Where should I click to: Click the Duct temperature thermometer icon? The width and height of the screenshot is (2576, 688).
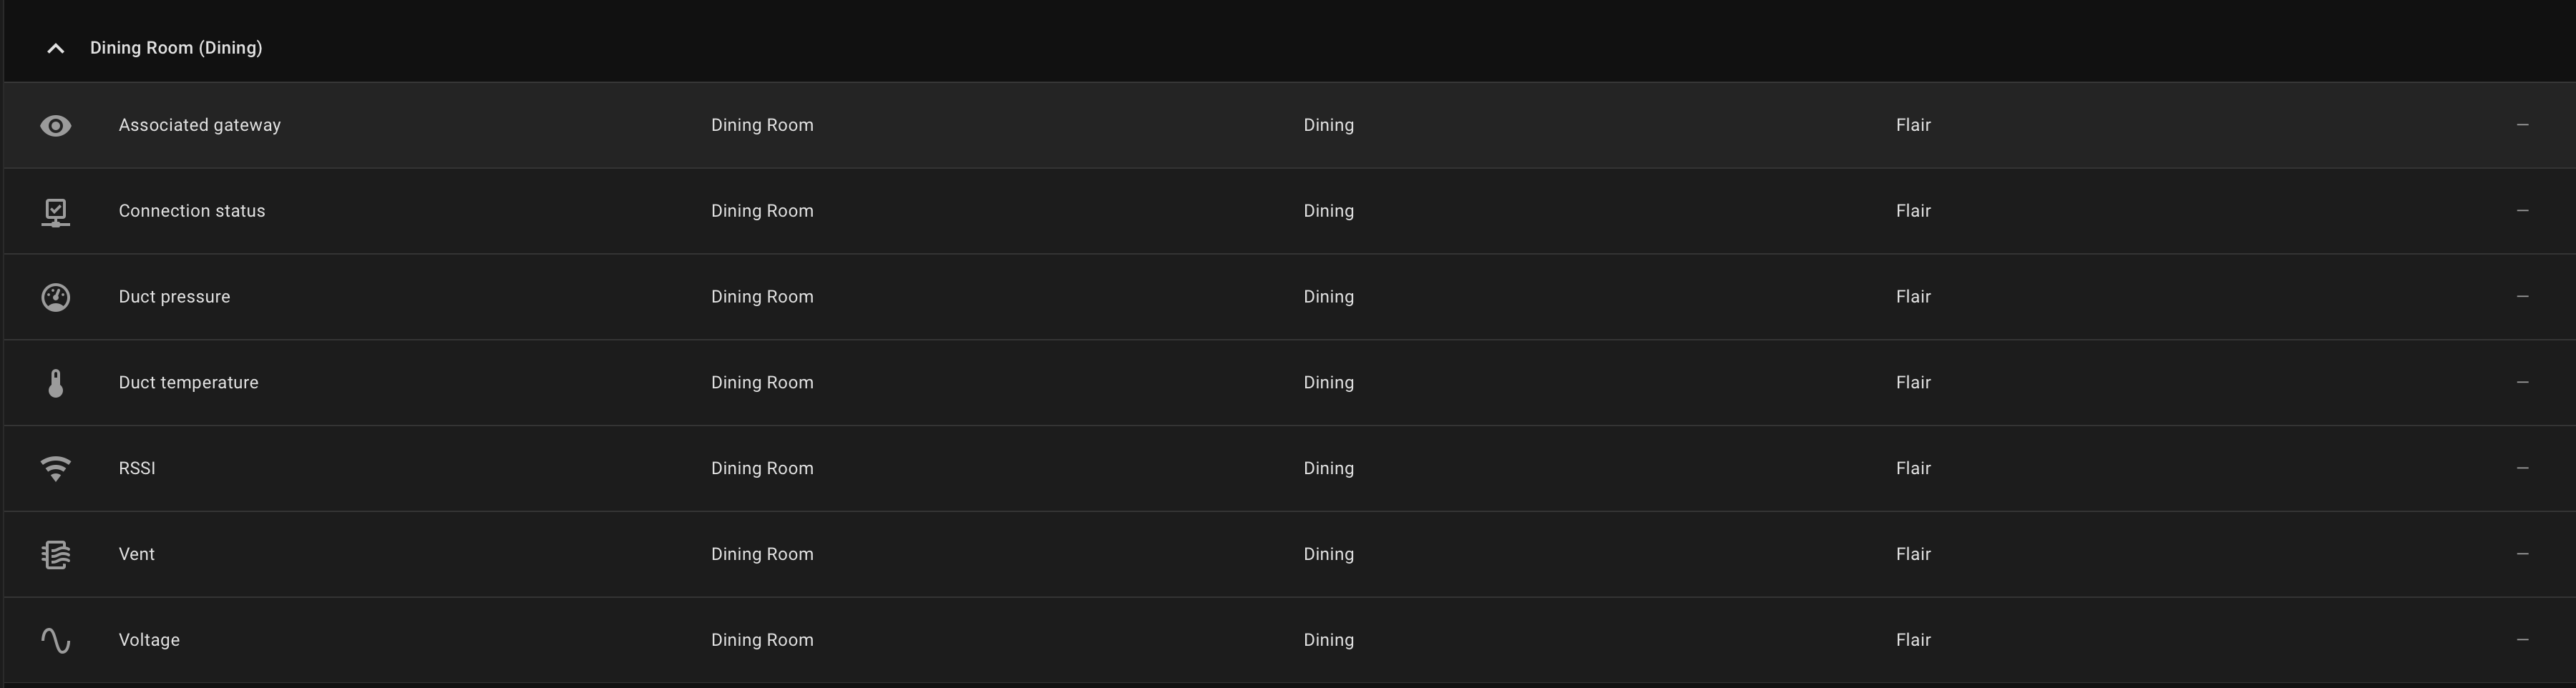pyautogui.click(x=56, y=383)
